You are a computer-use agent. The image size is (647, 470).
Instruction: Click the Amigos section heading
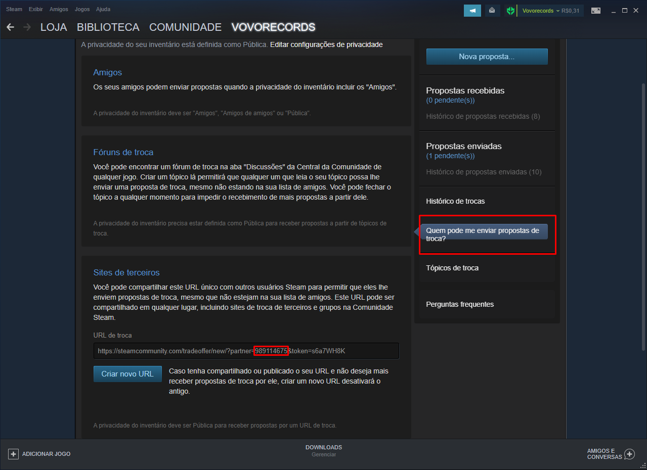point(107,72)
